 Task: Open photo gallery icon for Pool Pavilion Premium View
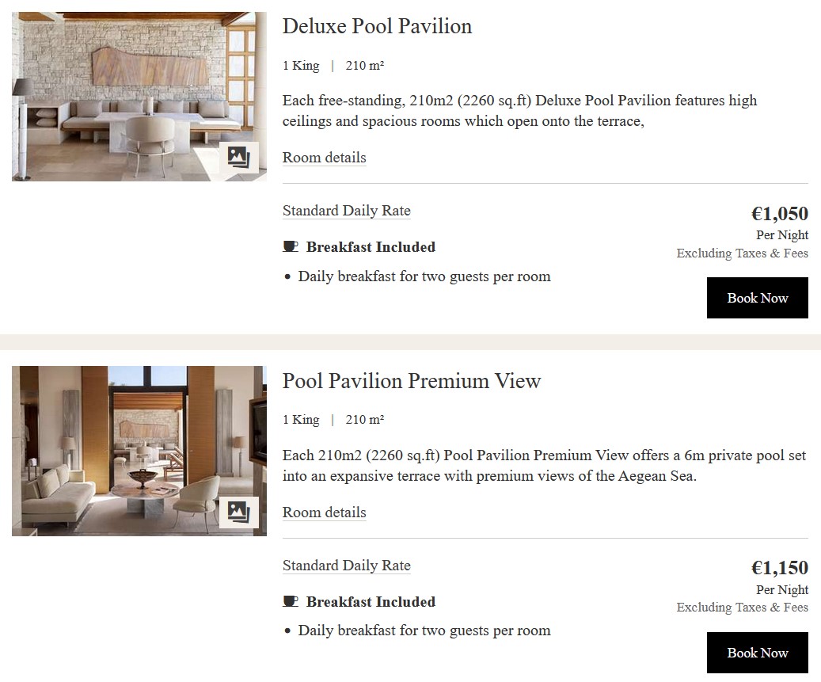coord(238,512)
